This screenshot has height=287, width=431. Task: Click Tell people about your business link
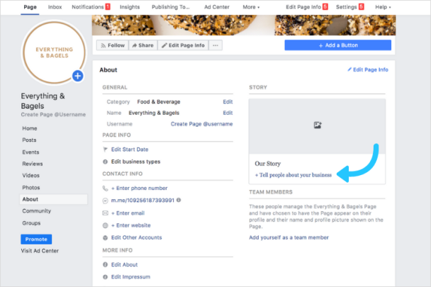[293, 174]
